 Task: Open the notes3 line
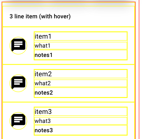pos(81,130)
